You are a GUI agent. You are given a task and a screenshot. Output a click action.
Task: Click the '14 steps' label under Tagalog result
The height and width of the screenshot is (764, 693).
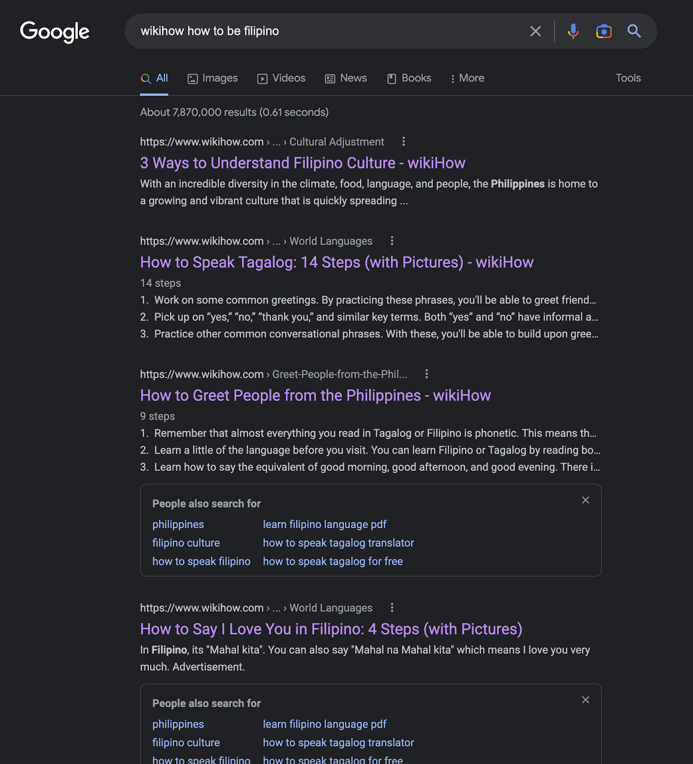(x=160, y=283)
